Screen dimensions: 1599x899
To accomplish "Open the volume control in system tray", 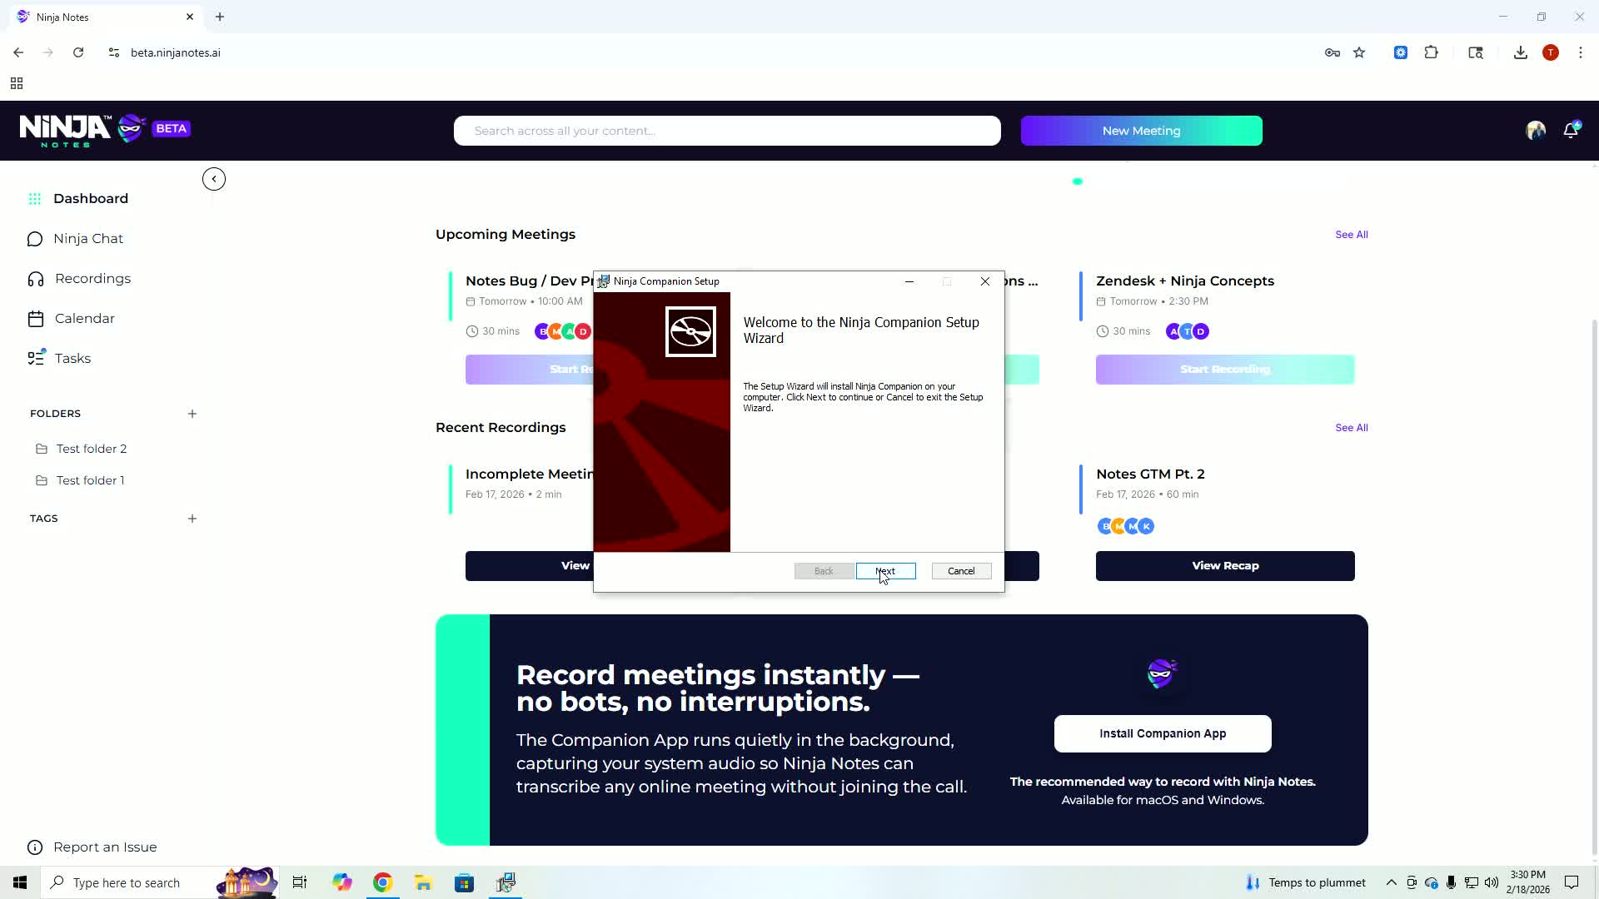I will tap(1492, 882).
